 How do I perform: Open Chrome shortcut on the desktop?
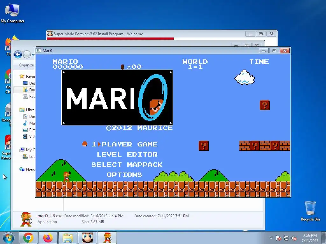pyautogui.click(x=8, y=81)
